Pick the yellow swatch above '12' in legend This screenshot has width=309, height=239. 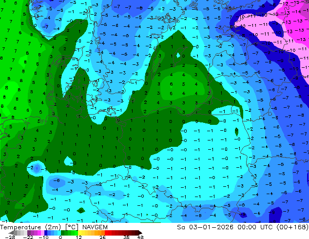(x=79, y=233)
